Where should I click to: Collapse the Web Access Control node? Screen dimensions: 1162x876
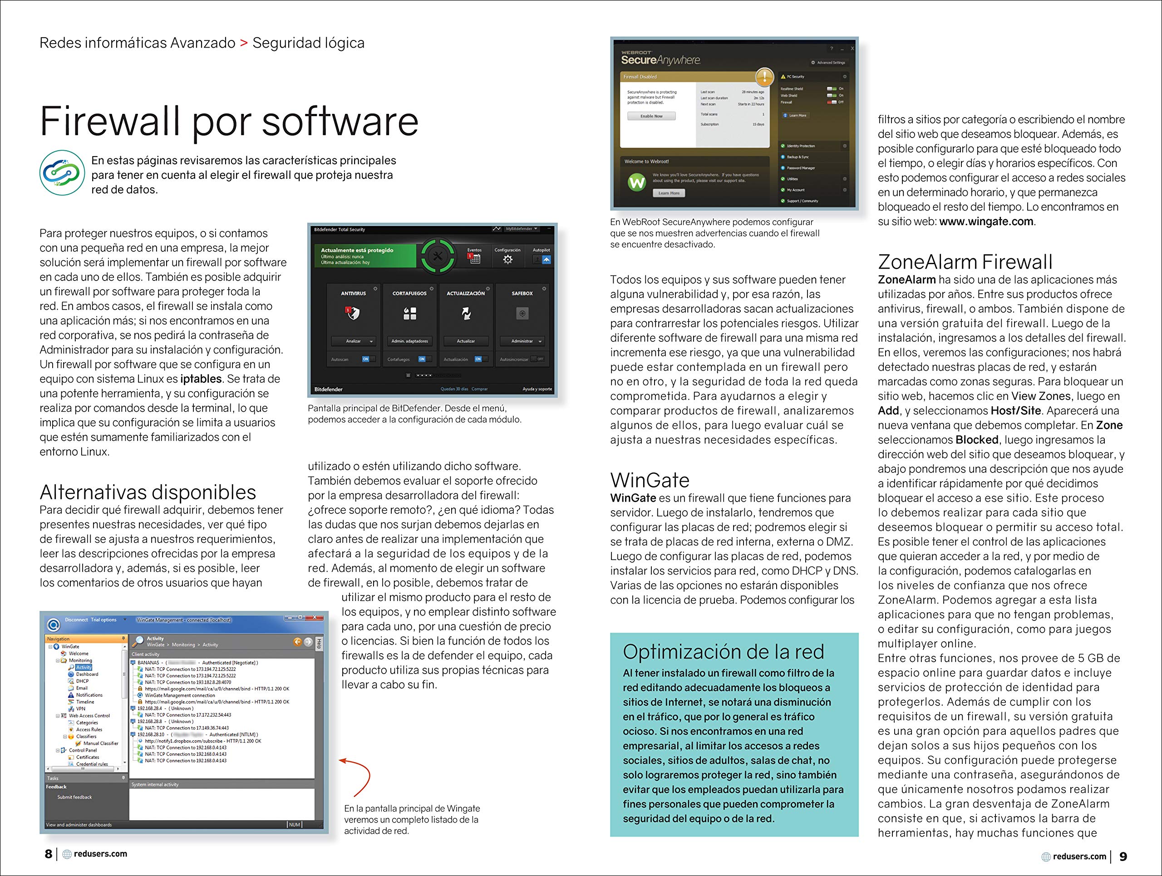pos(58,715)
